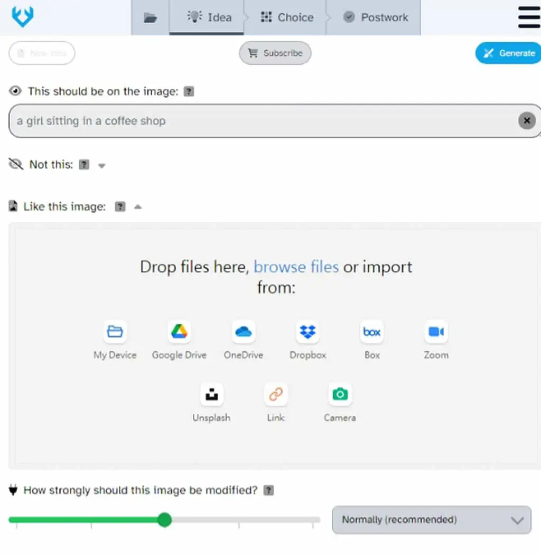Switch to the Choice tab
Image resolution: width=541 pixels, height=554 pixels.
coord(287,17)
